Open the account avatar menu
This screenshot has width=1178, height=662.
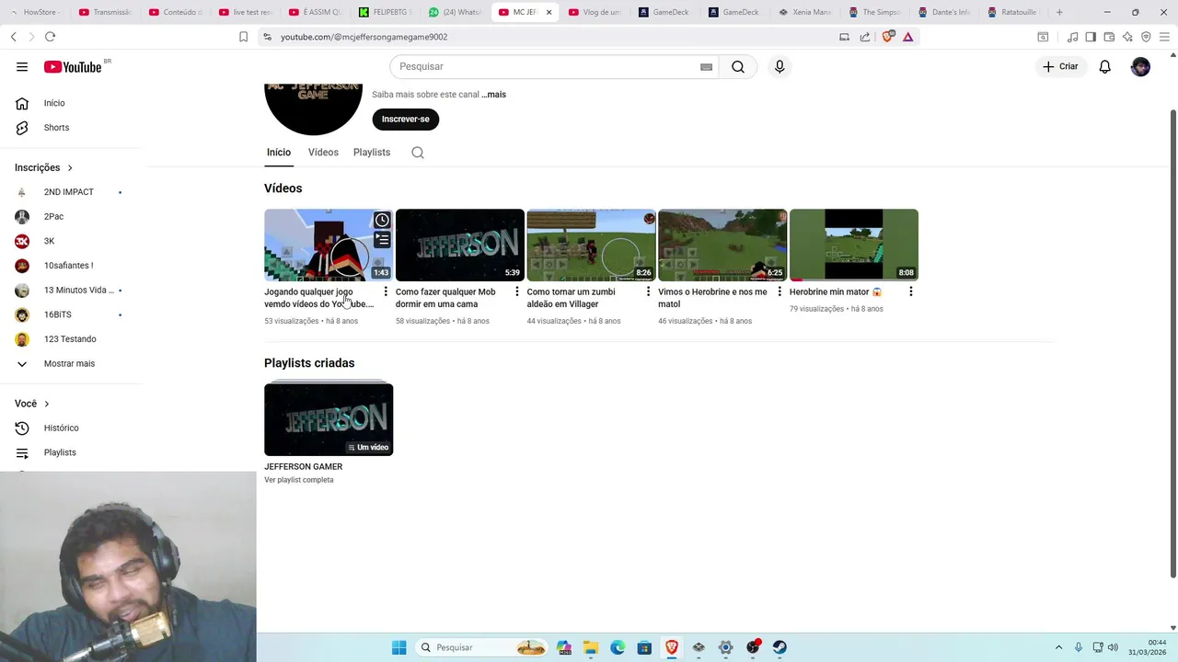1140,67
